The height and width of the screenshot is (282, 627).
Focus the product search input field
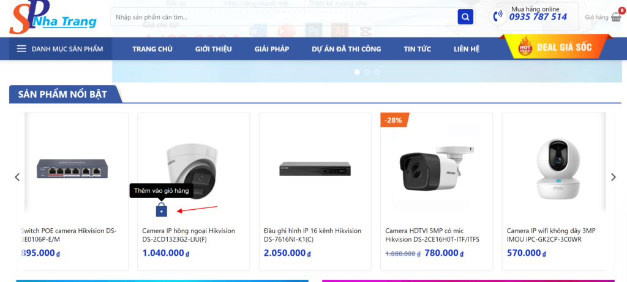282,17
